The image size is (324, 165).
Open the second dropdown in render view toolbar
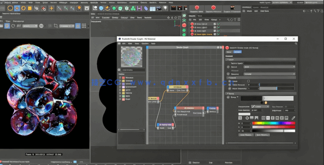click(x=67, y=26)
